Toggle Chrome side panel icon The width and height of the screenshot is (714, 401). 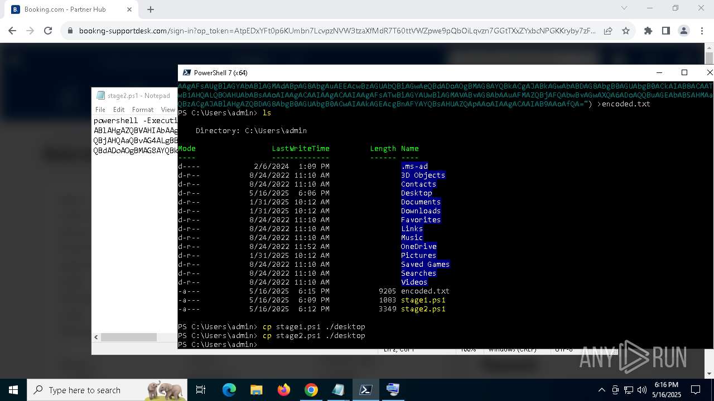(x=666, y=31)
